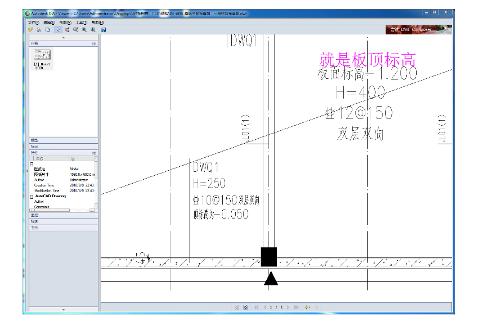Viewport: 492px width, 324px height.
Task: Expand the 标记 panel header
Action: [64, 147]
